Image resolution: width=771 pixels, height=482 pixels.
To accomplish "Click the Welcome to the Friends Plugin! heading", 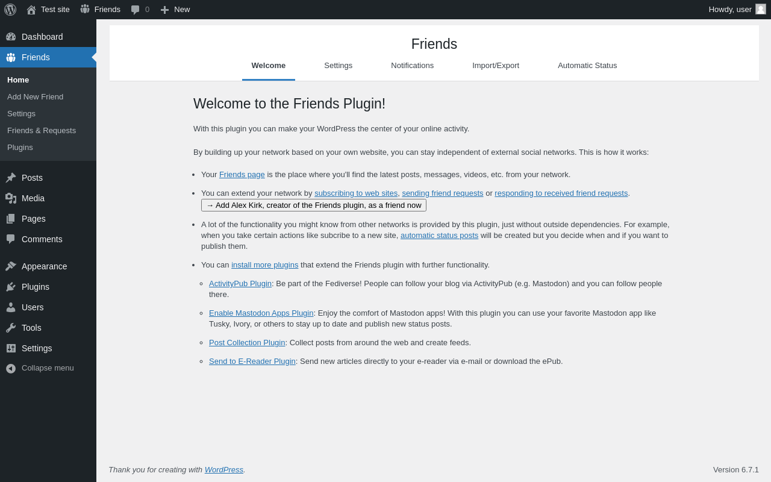I will (289, 104).
